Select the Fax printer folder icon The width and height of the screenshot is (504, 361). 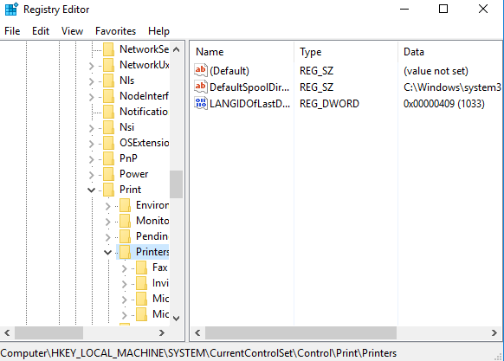coord(141,268)
